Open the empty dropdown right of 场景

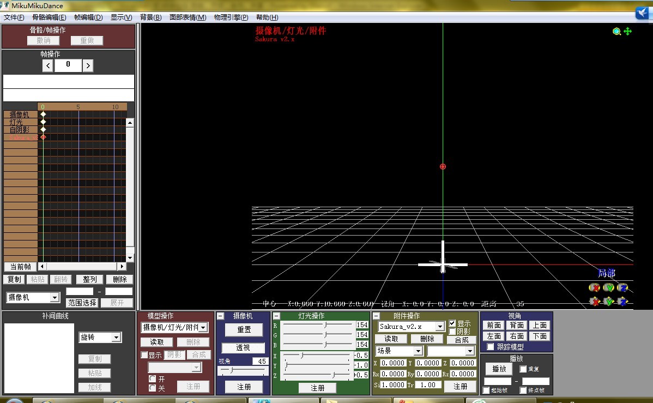coord(470,351)
